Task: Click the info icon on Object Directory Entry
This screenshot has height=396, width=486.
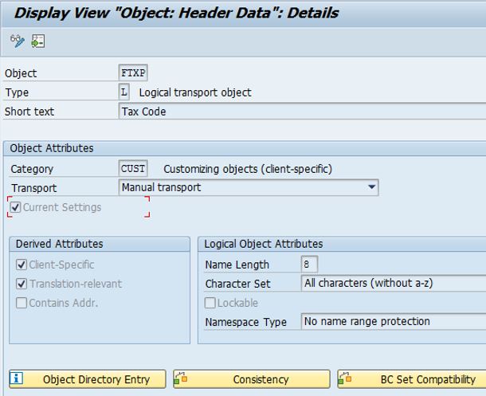Action: 17,378
